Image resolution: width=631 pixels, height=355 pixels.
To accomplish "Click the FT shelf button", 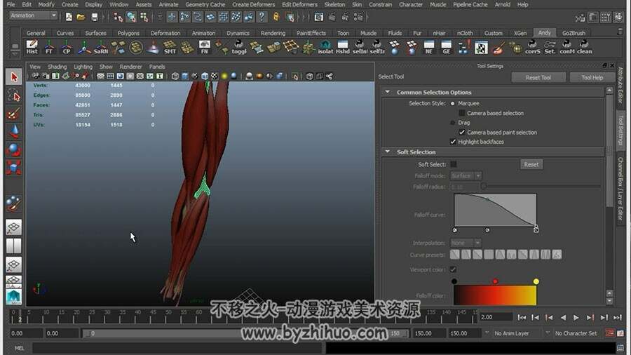I will coord(49,47).
